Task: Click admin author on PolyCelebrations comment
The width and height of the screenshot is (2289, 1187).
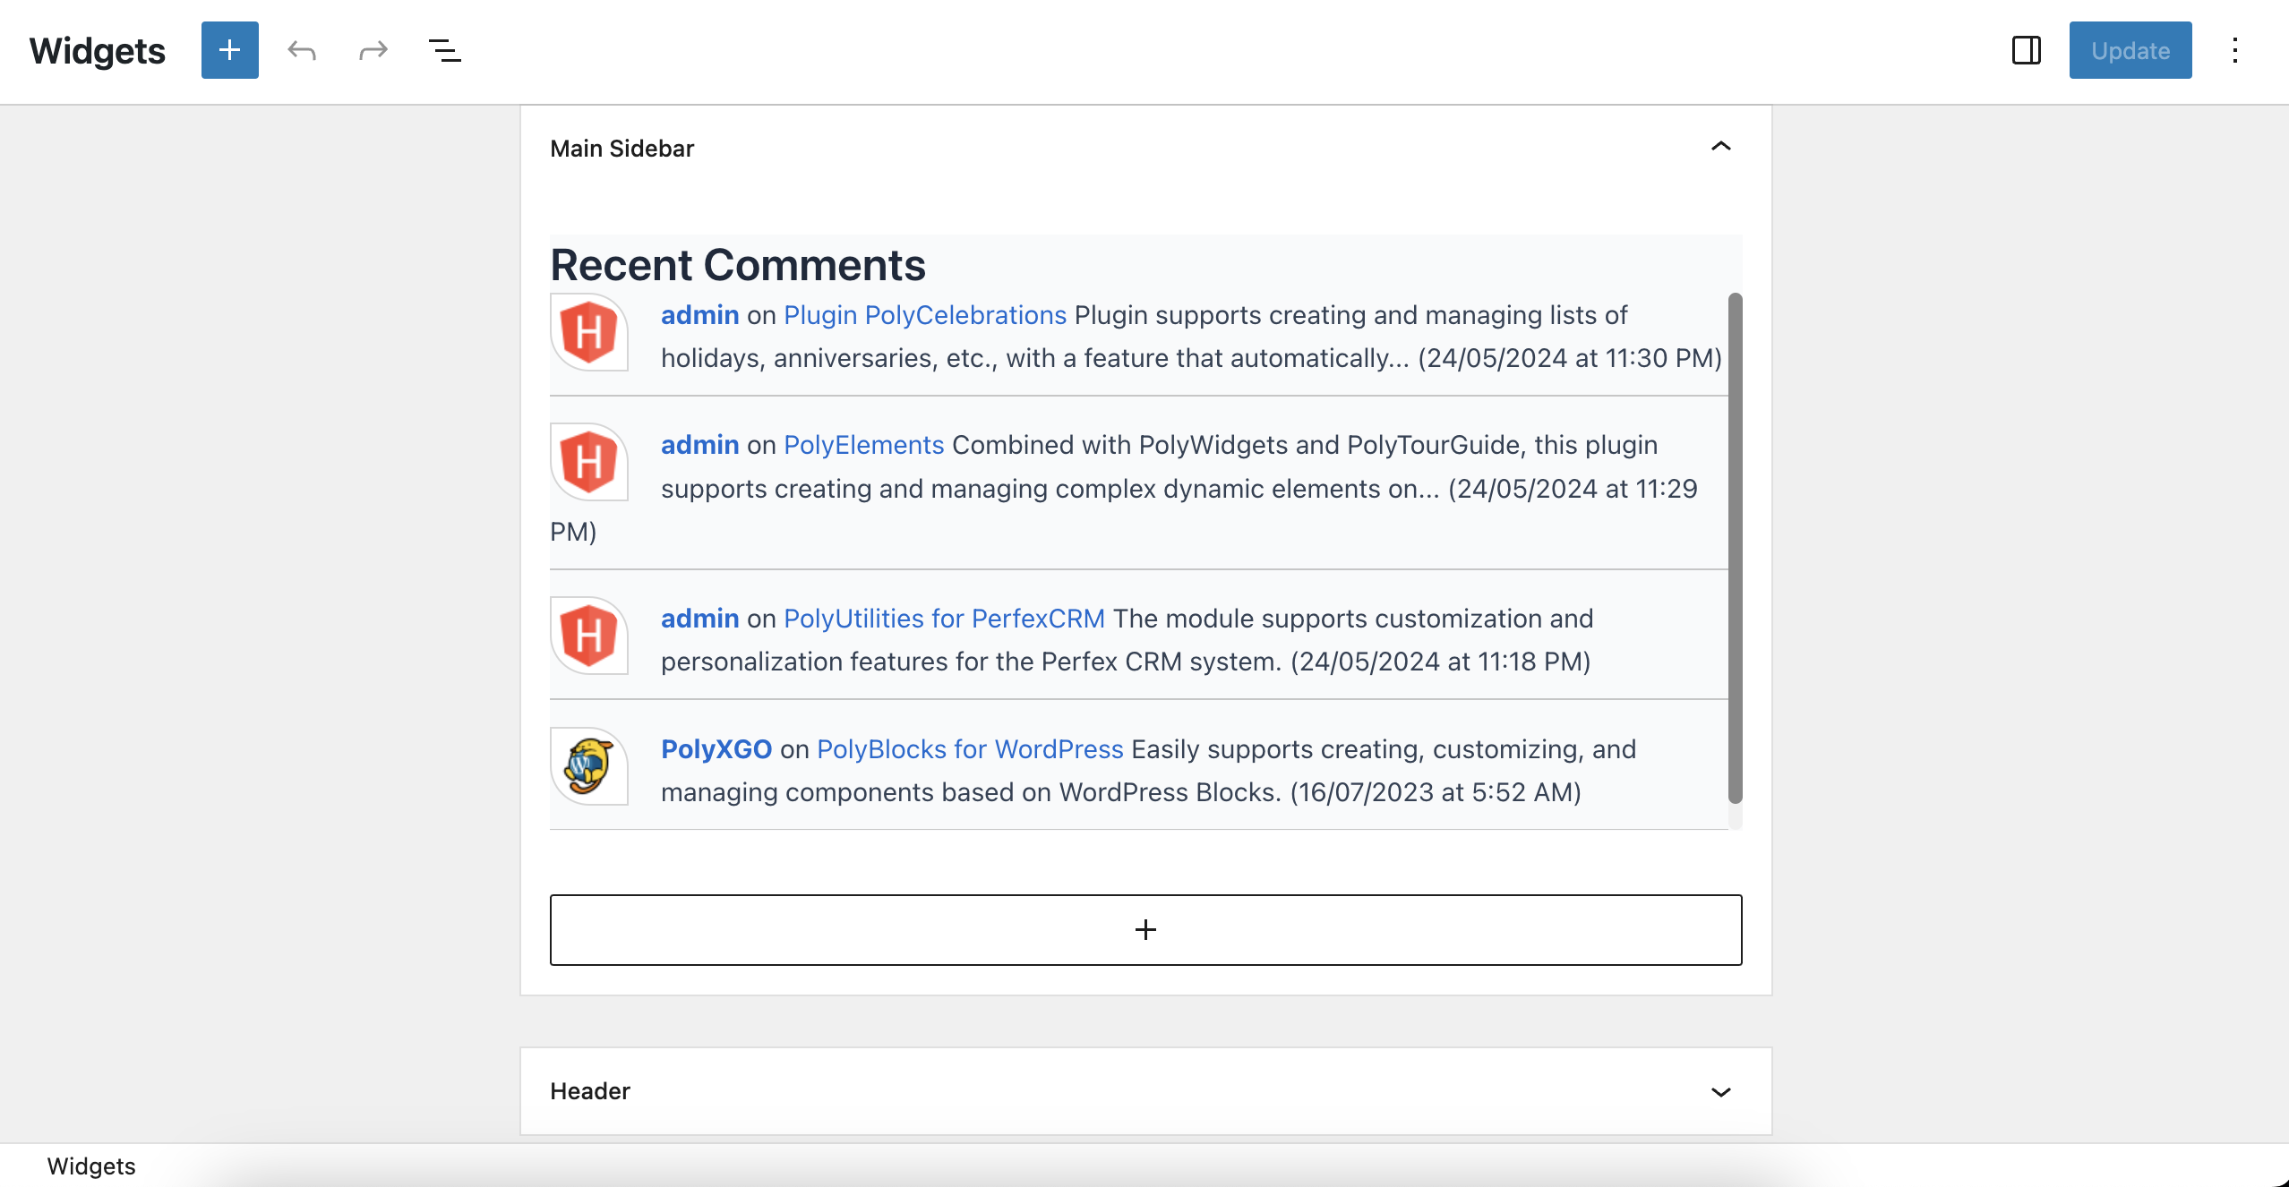Action: coord(699,315)
